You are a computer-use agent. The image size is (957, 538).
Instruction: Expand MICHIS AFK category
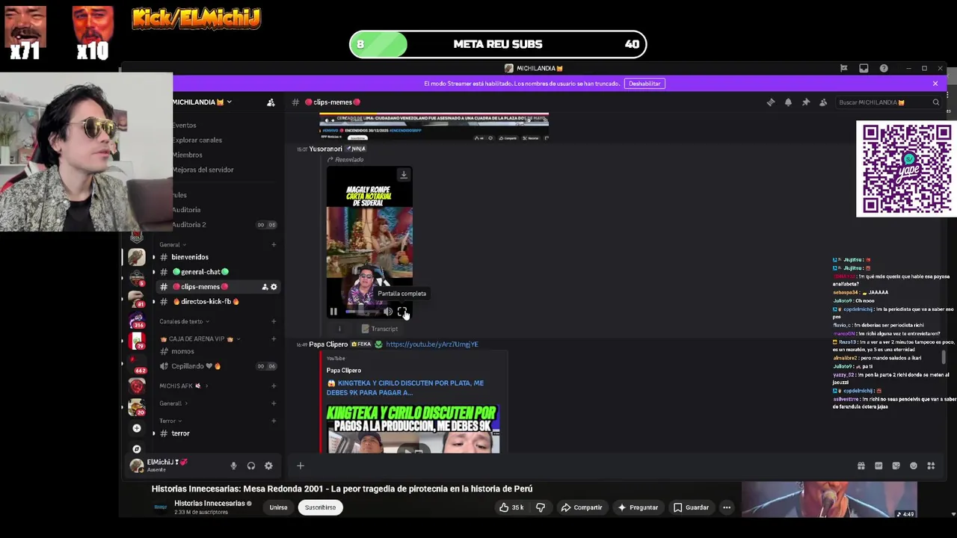pos(183,386)
